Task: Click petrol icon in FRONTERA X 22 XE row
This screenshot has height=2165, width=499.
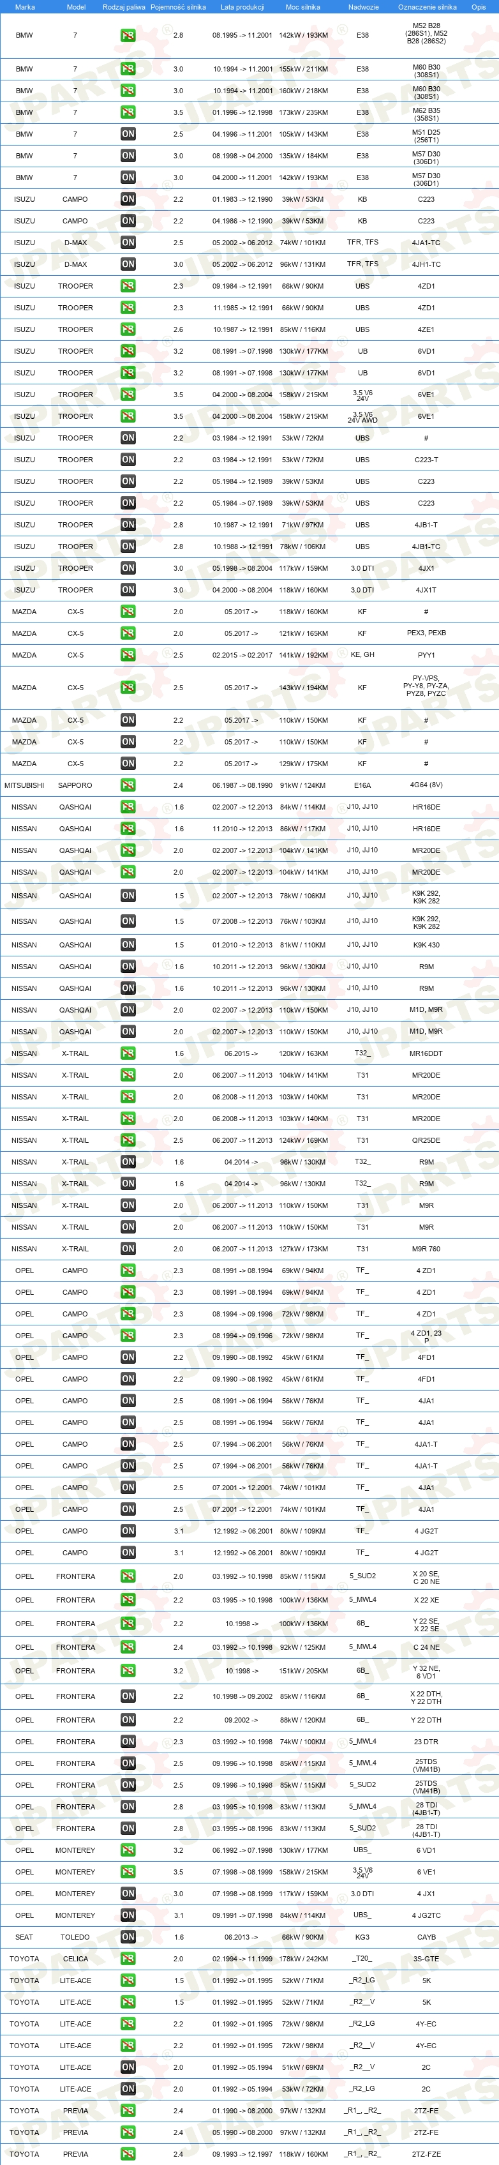Action: 128,1600
